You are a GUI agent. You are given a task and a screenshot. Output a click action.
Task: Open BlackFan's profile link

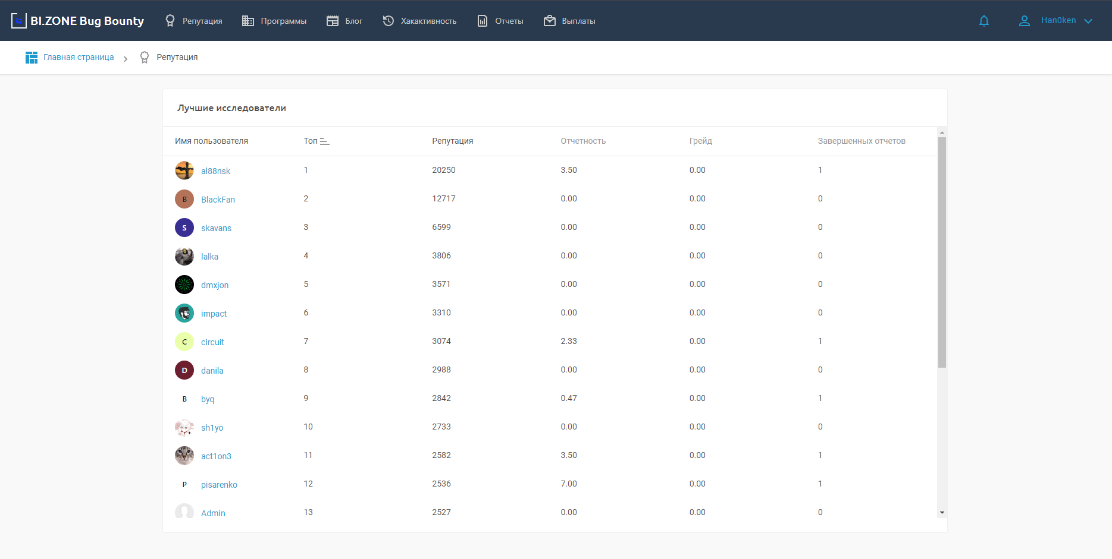pos(218,200)
